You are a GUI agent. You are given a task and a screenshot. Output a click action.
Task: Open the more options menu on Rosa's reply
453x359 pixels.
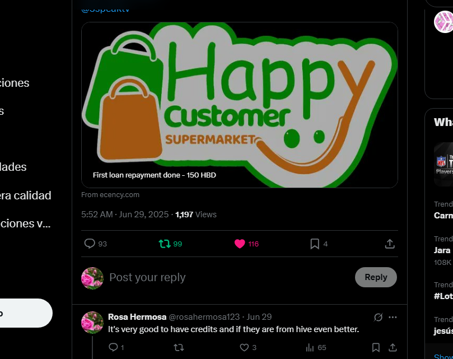tap(393, 317)
